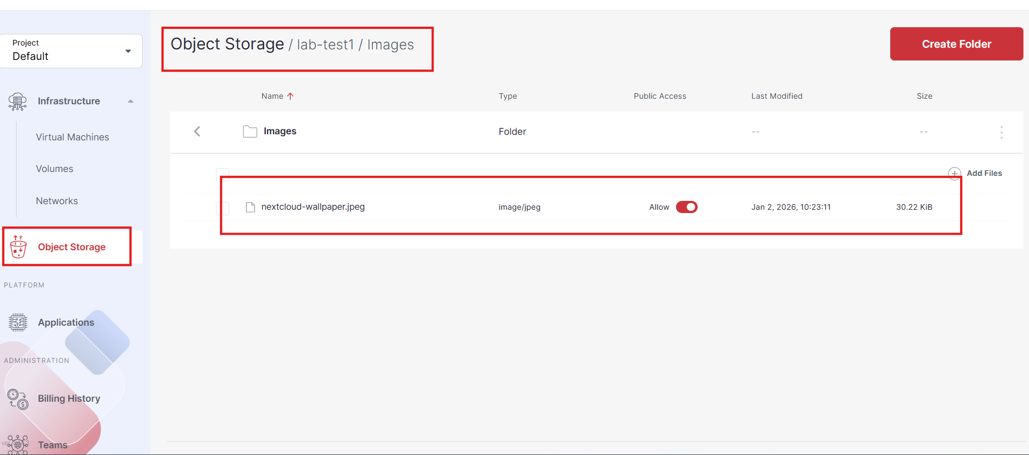Click the Images folder icon
The image size is (1029, 455).
[250, 132]
